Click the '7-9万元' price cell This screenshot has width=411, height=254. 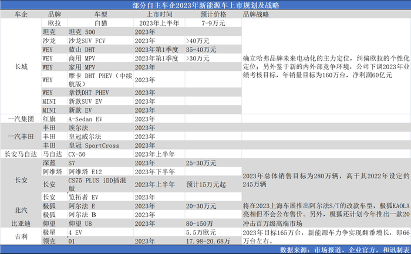point(213,23)
